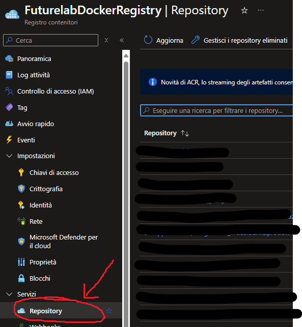Click the Crittografia shield icon
302x327 pixels.
[x=21, y=189]
